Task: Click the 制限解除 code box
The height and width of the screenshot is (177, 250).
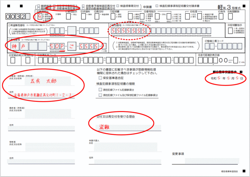Action: pyautogui.click(x=230, y=16)
